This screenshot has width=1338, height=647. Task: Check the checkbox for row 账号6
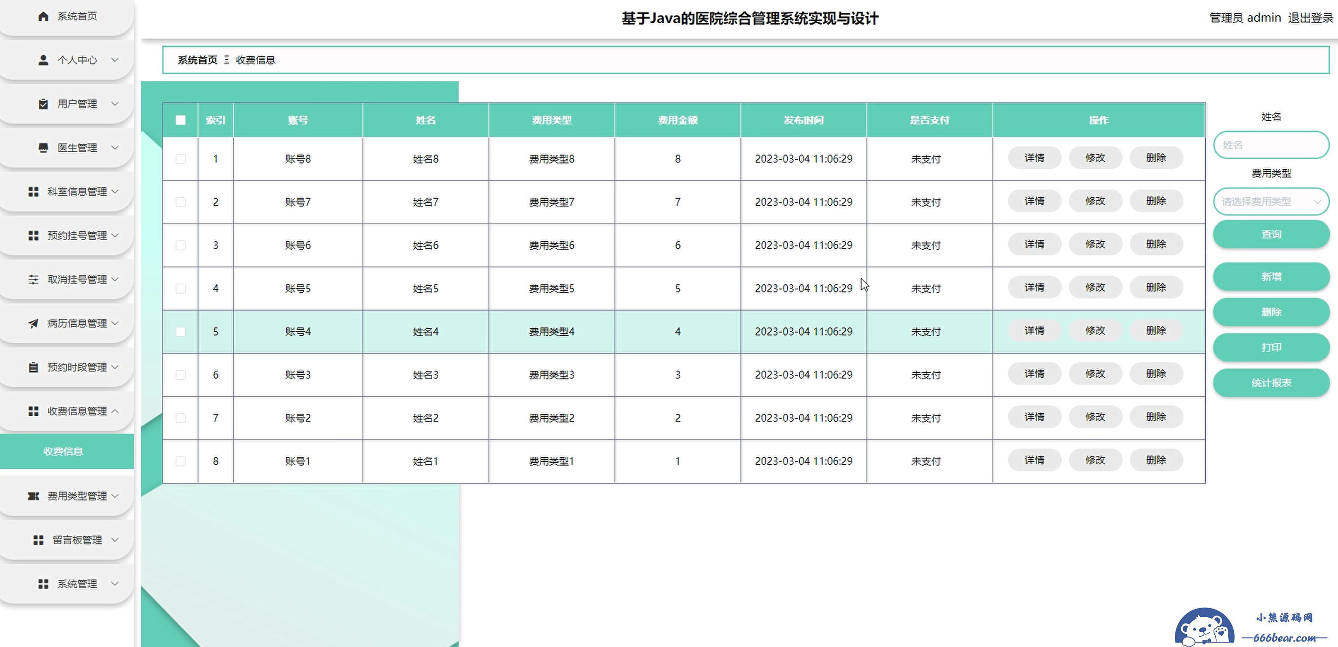click(180, 245)
